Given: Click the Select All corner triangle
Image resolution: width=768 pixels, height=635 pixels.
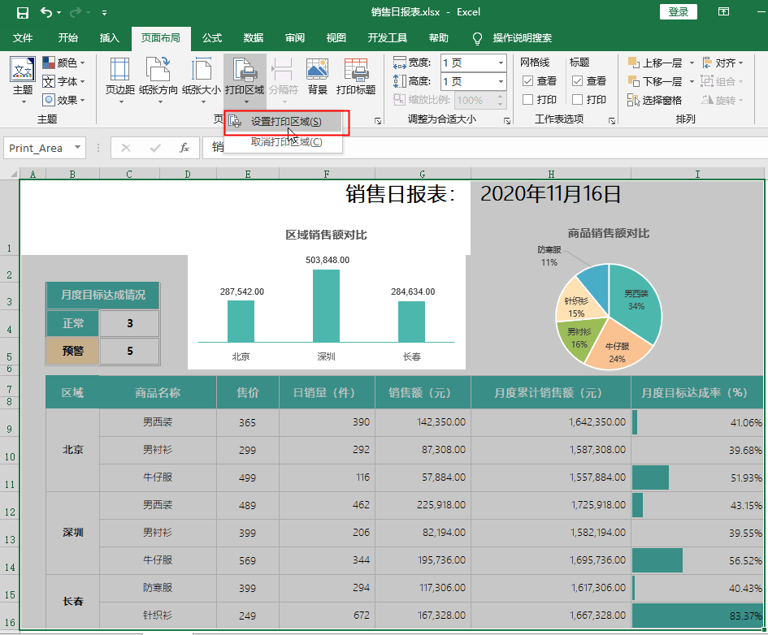Looking at the screenshot, I should point(14,174).
